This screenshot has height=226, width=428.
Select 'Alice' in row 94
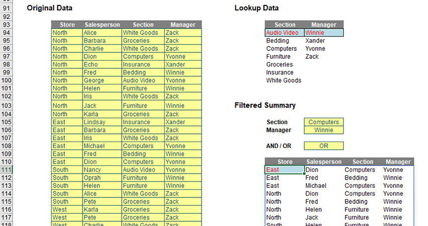pos(102,33)
